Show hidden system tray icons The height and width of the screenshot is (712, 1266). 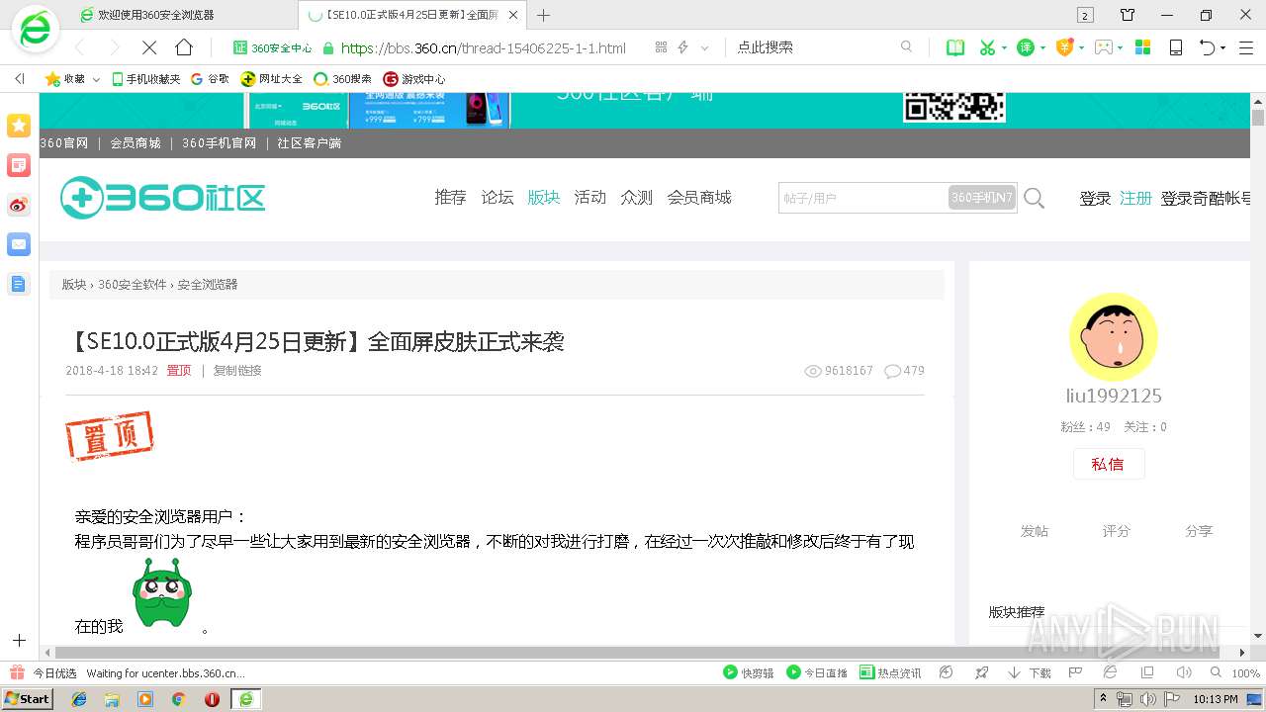(1105, 698)
